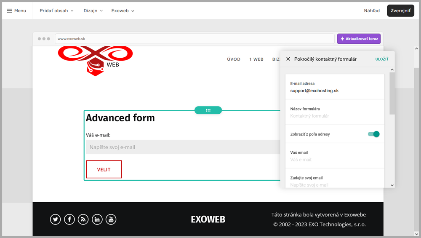Viewport: 421px width, 238px height.
Task: Select the 1 WEB navigation item
Action: (x=256, y=59)
